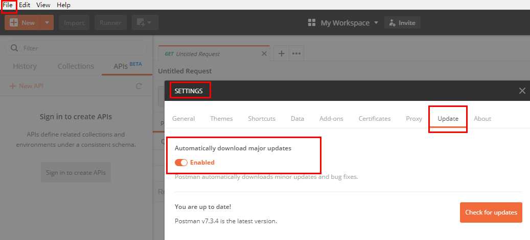Expand the New button dropdown arrow
Screen dimensions: 530x240
(47, 22)
